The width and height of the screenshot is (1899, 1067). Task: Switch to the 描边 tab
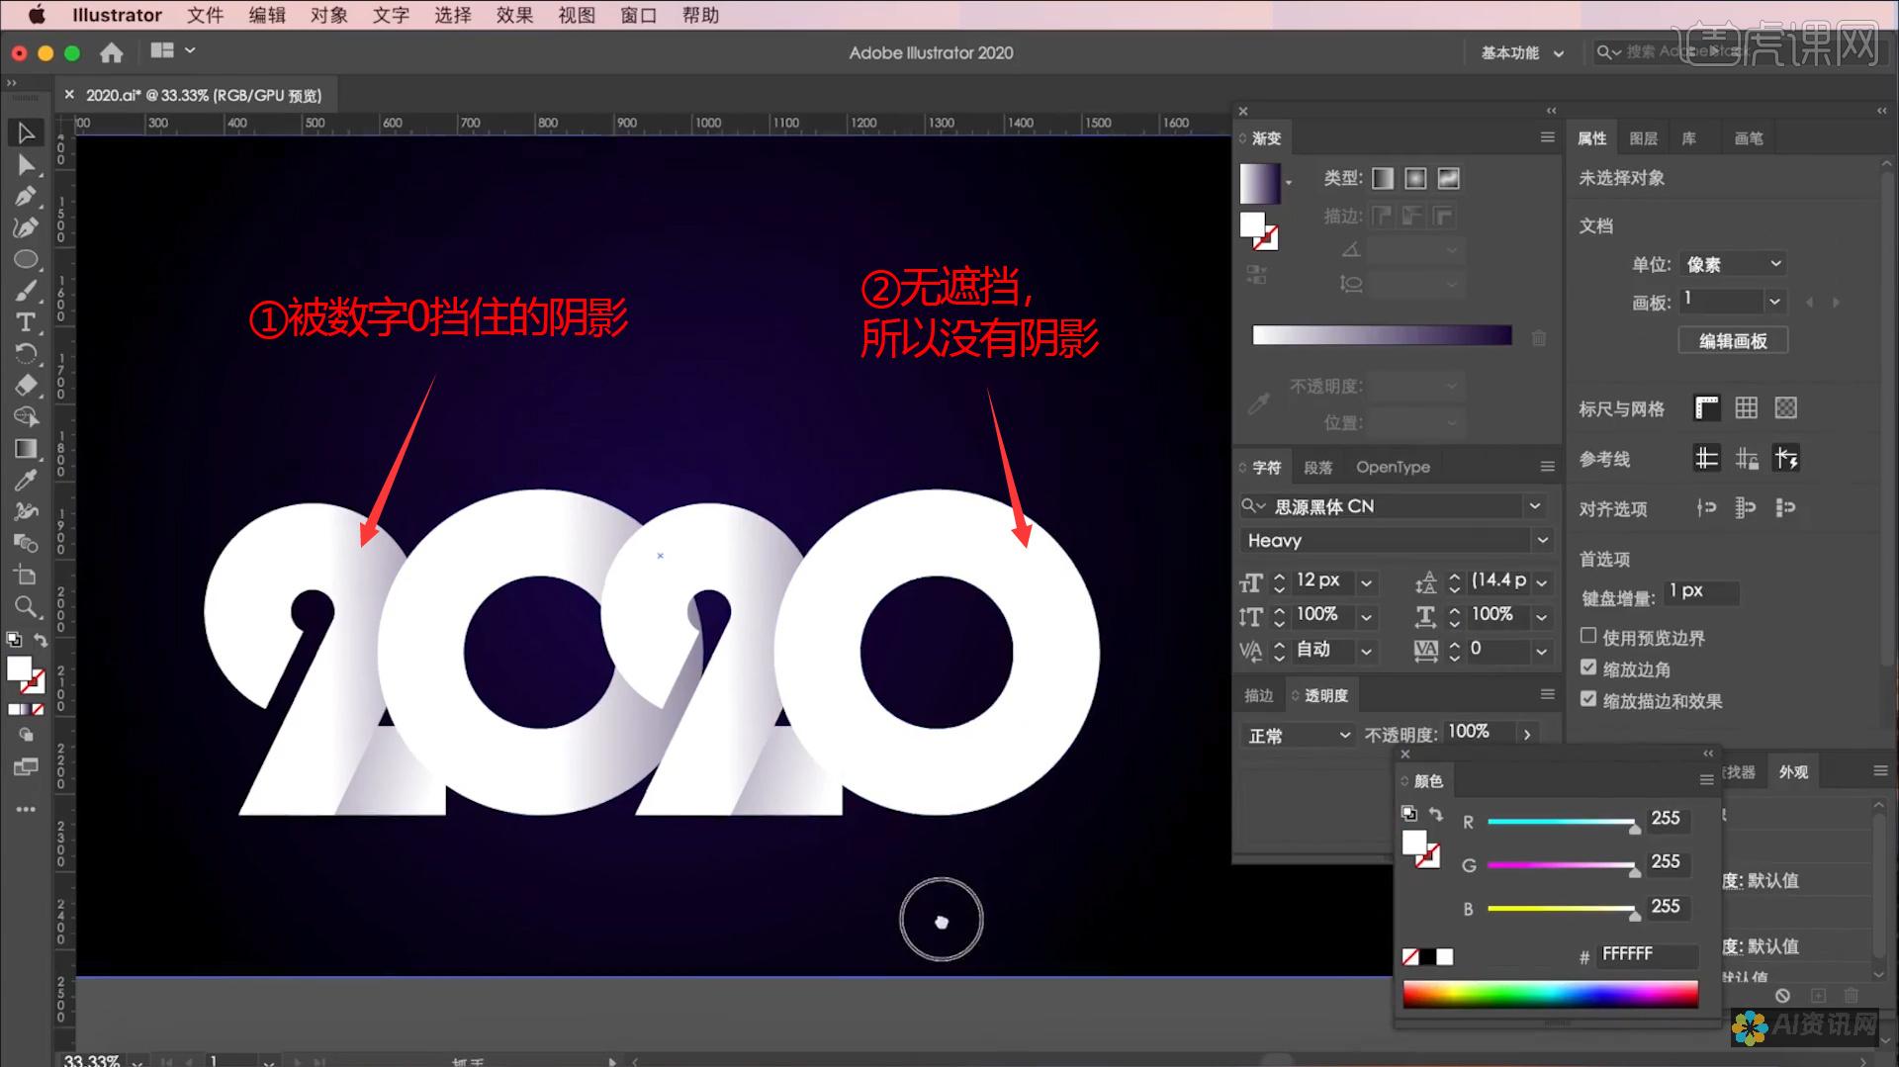(1258, 696)
